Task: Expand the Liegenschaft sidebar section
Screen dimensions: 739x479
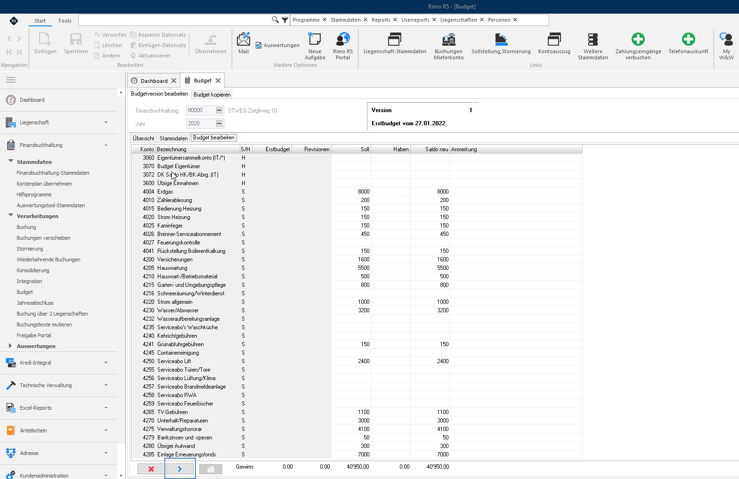Action: [x=59, y=122]
